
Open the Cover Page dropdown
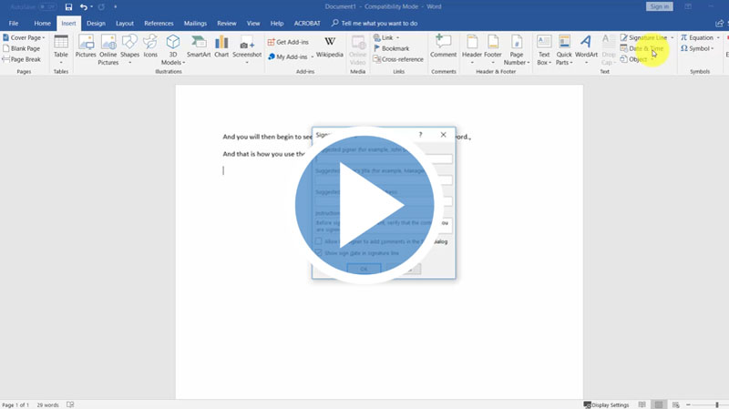45,38
